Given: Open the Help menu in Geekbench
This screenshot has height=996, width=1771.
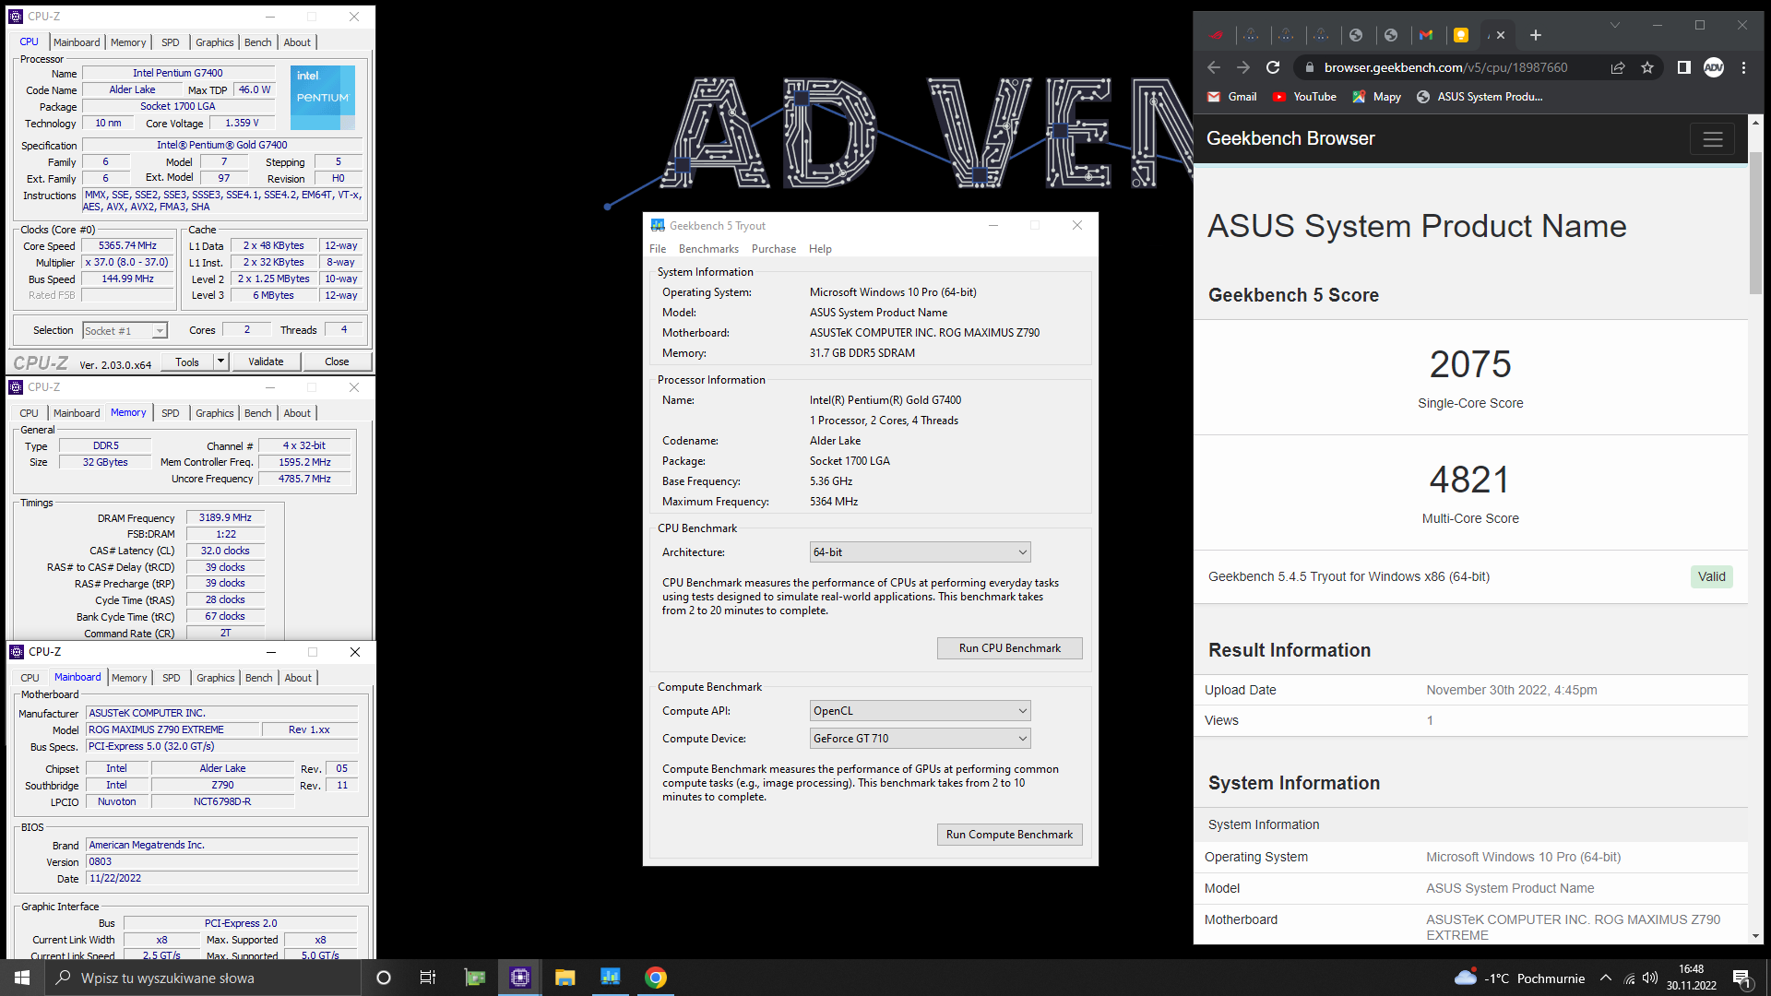Looking at the screenshot, I should pyautogui.click(x=820, y=249).
